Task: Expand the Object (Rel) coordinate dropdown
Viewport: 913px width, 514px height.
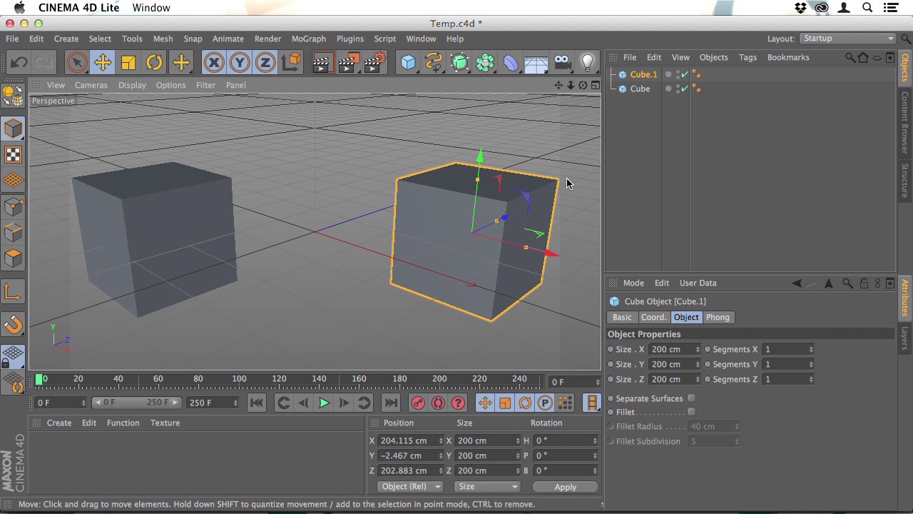Action: (411, 487)
